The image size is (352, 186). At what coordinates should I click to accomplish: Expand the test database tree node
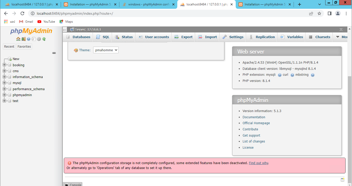(4, 101)
